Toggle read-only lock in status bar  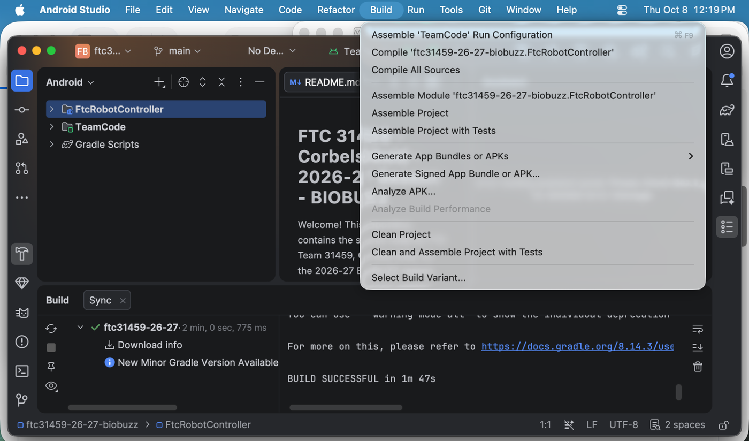pos(723,425)
